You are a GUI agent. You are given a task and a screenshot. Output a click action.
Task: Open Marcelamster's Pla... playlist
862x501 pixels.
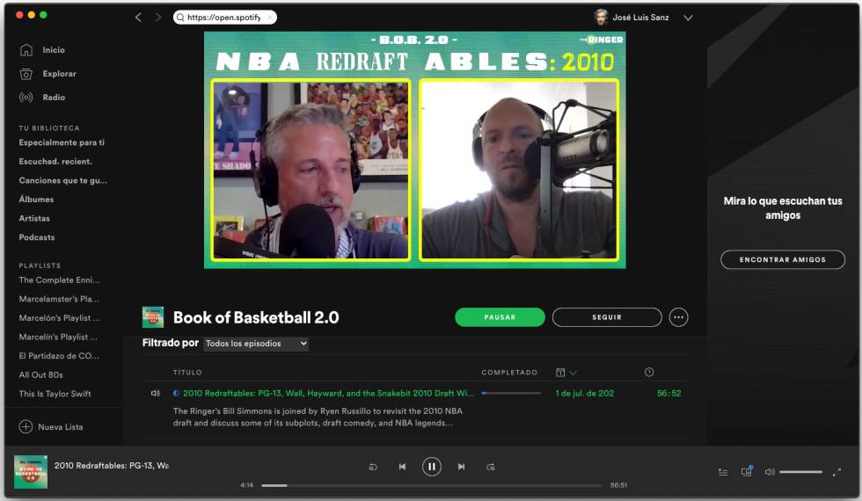click(x=59, y=299)
